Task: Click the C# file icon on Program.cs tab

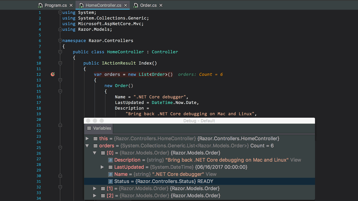Action: click(40, 5)
